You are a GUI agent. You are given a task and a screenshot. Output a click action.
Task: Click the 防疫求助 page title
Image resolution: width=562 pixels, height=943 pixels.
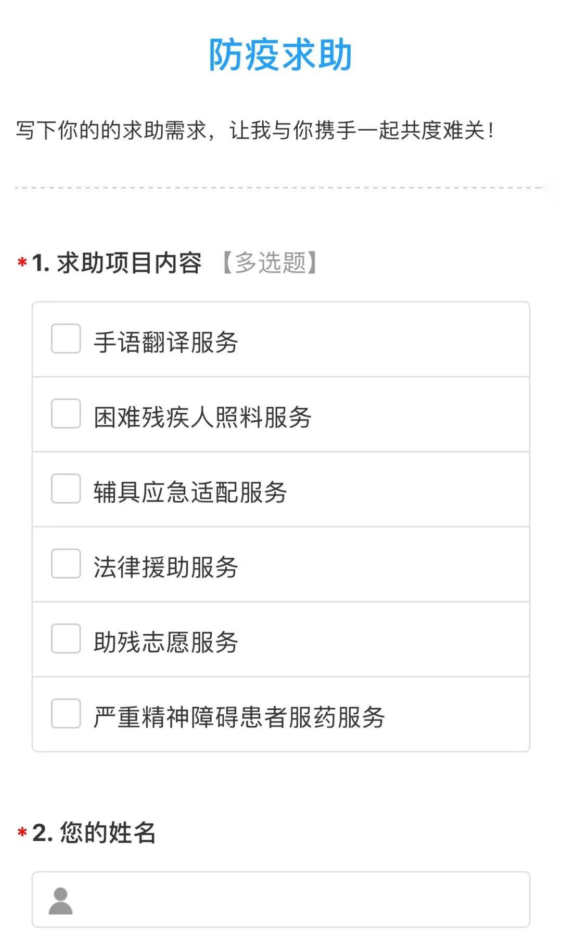click(280, 55)
